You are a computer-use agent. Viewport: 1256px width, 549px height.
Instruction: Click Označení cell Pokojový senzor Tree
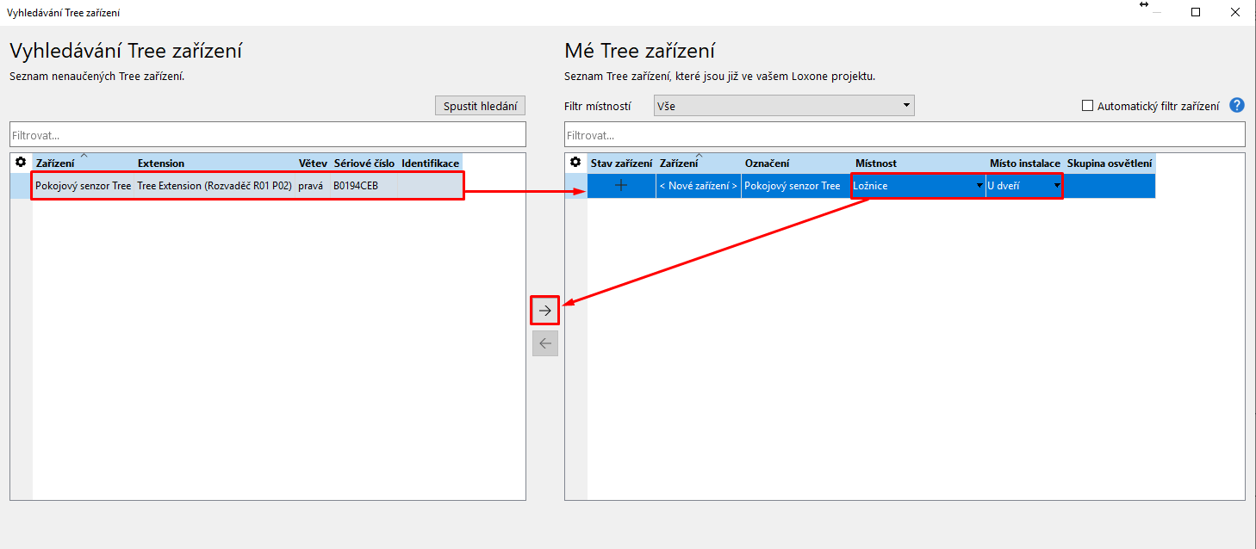(x=792, y=186)
